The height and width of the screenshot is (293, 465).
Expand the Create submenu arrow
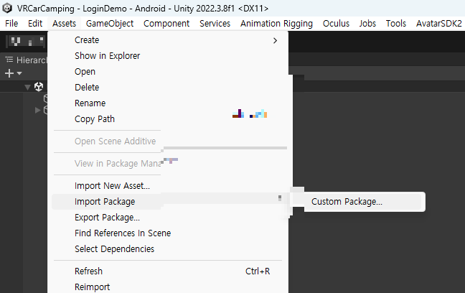(276, 40)
